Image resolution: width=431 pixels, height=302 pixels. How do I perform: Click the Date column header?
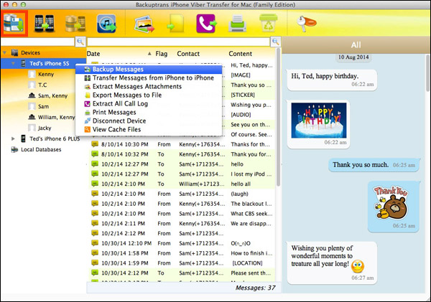[93, 54]
